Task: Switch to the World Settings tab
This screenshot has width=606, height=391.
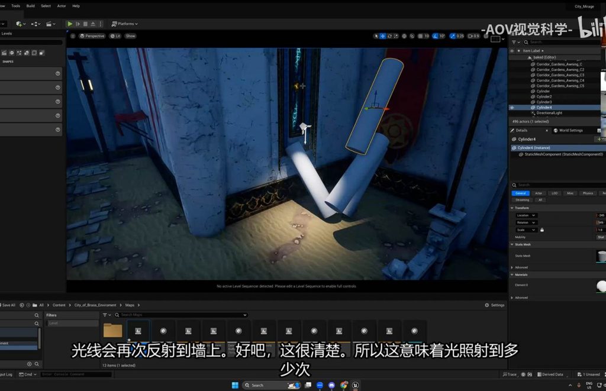Action: coord(568,130)
